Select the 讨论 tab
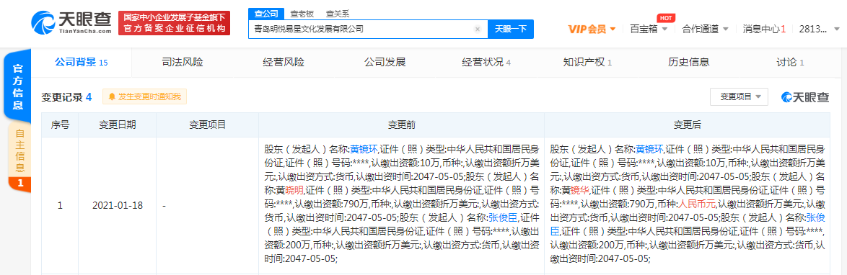The height and width of the screenshot is (275, 847). click(790, 62)
